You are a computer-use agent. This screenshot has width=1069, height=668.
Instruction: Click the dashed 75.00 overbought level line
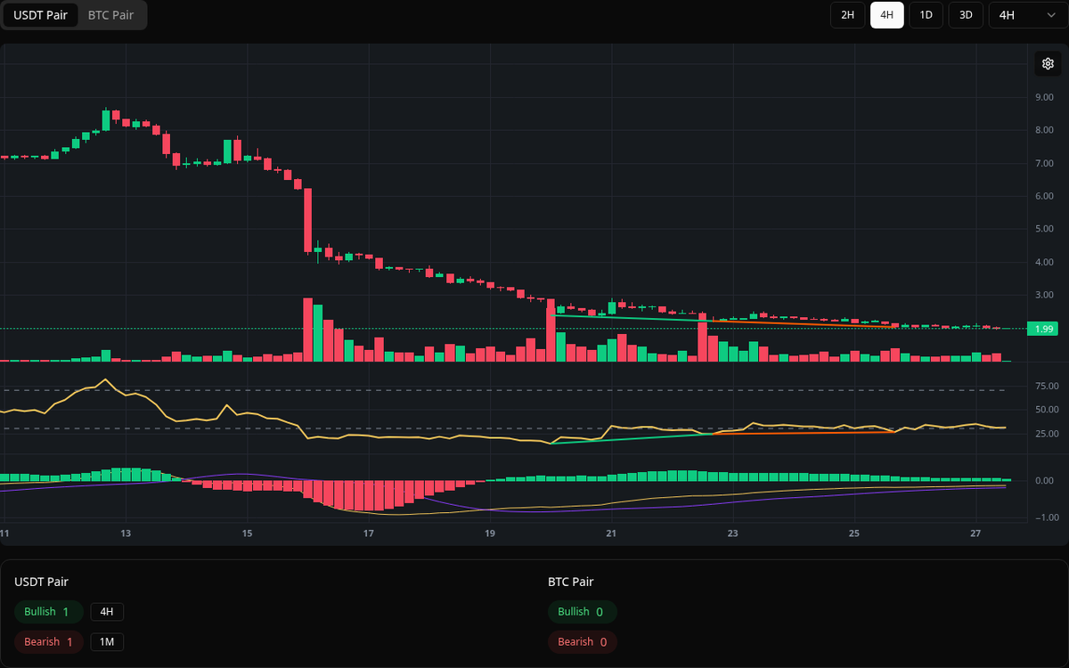(445, 389)
